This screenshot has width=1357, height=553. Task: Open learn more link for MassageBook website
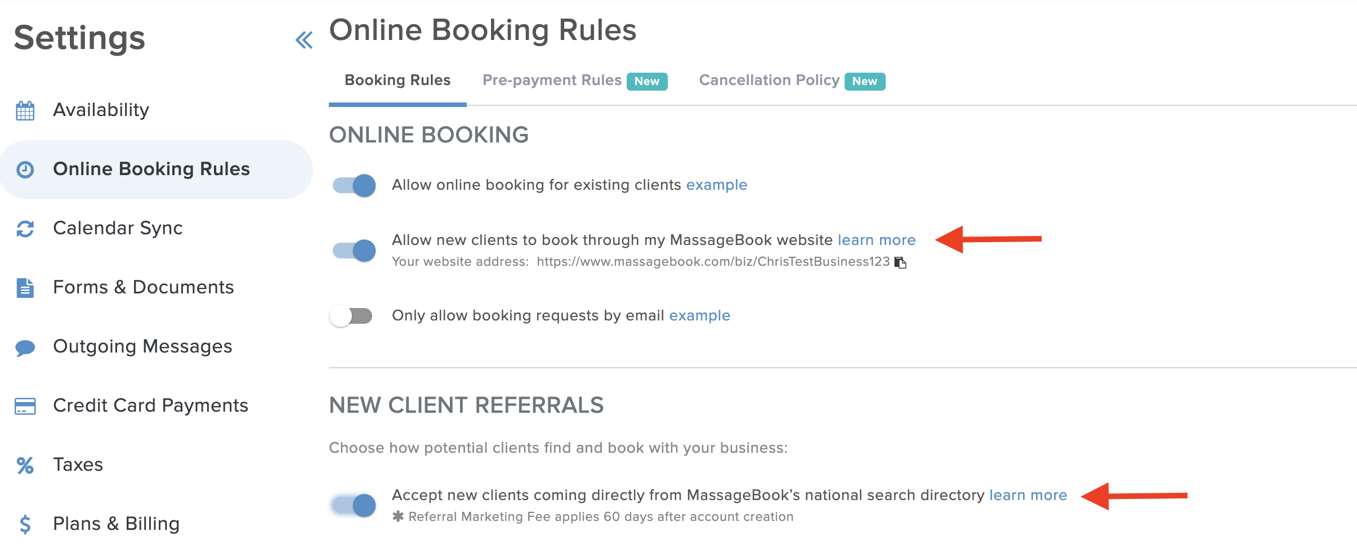(877, 240)
